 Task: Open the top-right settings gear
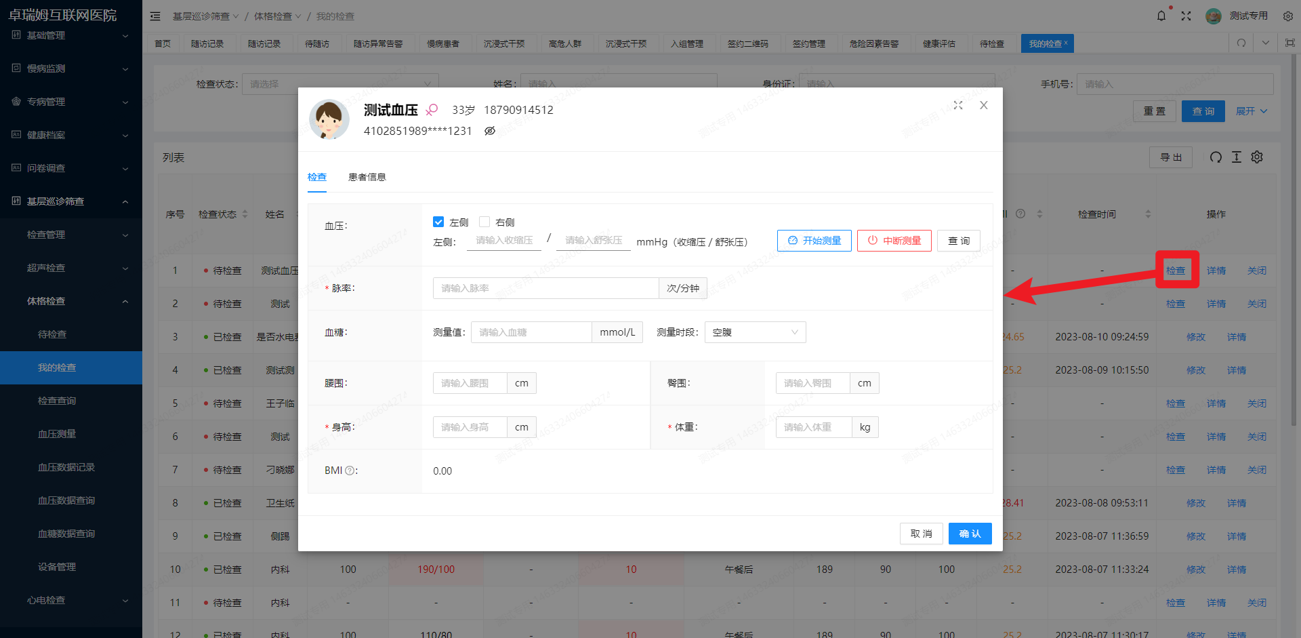[x=1287, y=16]
